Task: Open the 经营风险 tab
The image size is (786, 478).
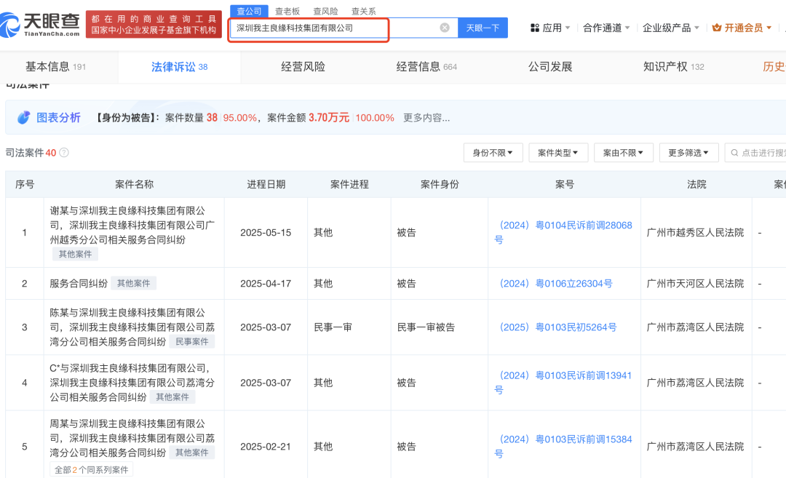Action: tap(303, 67)
